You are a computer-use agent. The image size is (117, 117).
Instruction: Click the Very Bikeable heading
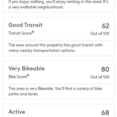click(x=27, y=69)
